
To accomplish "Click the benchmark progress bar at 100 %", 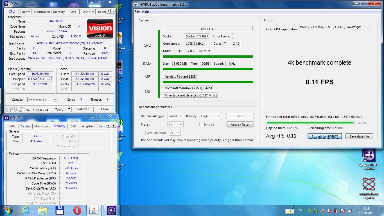I will point(310,123).
